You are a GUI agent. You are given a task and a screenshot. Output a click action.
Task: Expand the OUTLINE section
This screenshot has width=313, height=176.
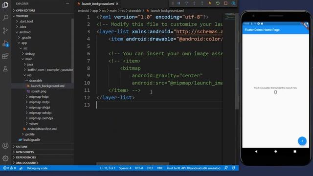point(43,147)
